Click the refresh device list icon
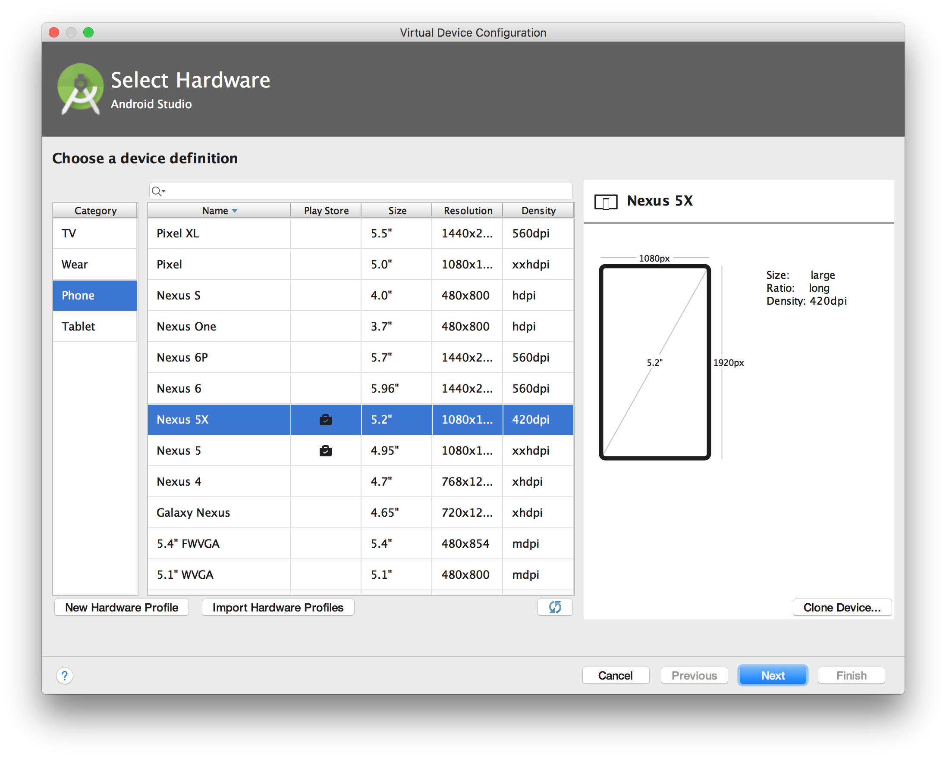946x758 pixels. 555,607
